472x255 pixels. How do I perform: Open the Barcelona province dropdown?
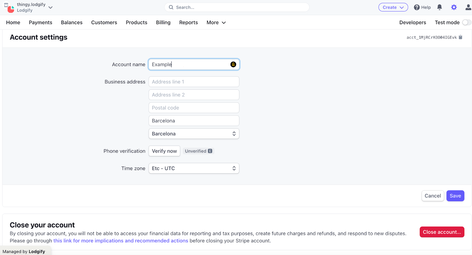194,134
